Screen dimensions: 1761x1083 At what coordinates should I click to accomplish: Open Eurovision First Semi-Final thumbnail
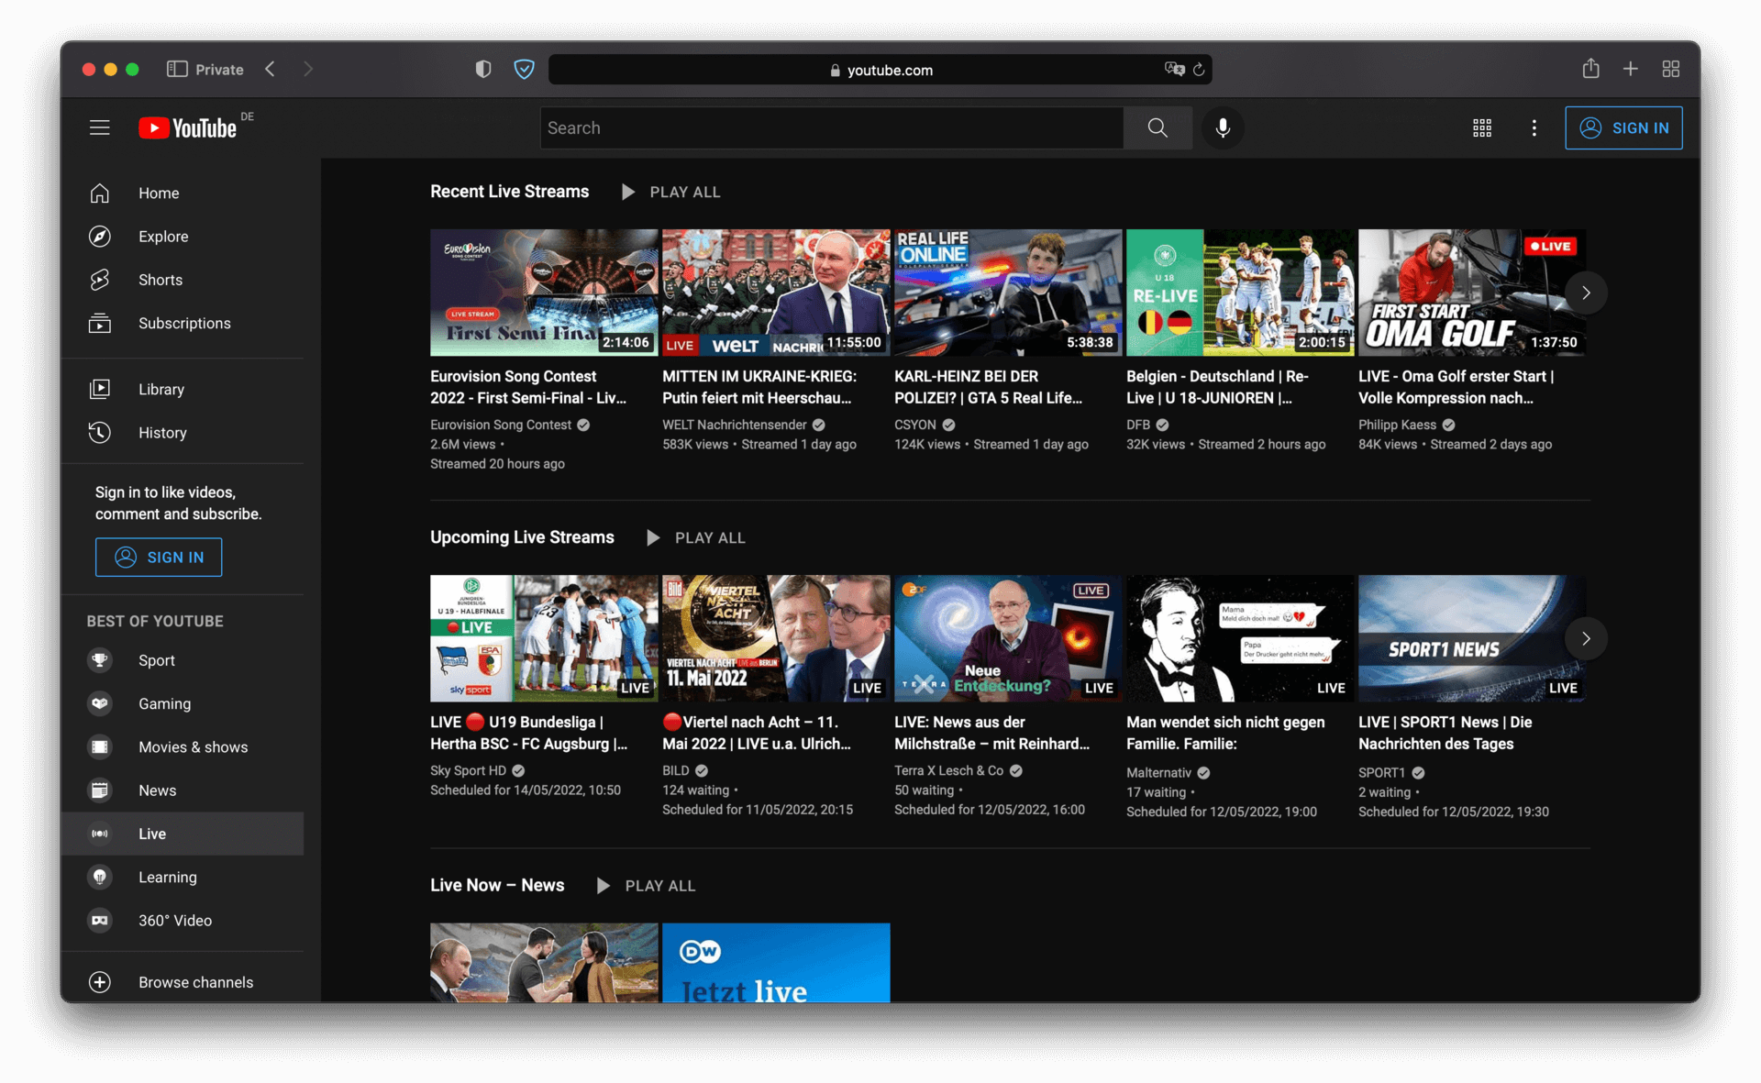pyautogui.click(x=544, y=293)
